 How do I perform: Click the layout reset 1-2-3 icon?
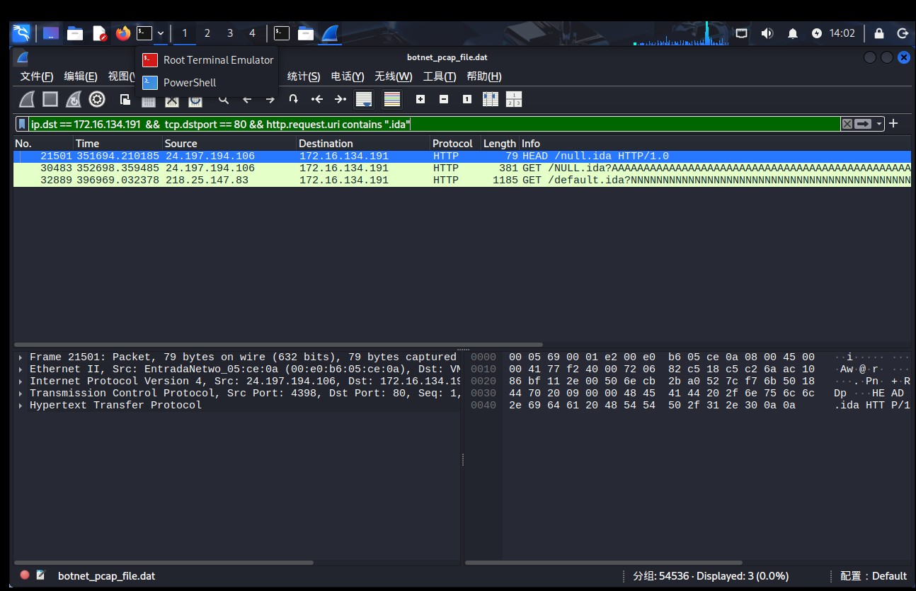[514, 99]
